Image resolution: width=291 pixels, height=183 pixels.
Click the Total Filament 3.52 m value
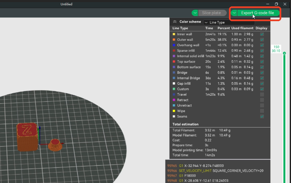210,130
